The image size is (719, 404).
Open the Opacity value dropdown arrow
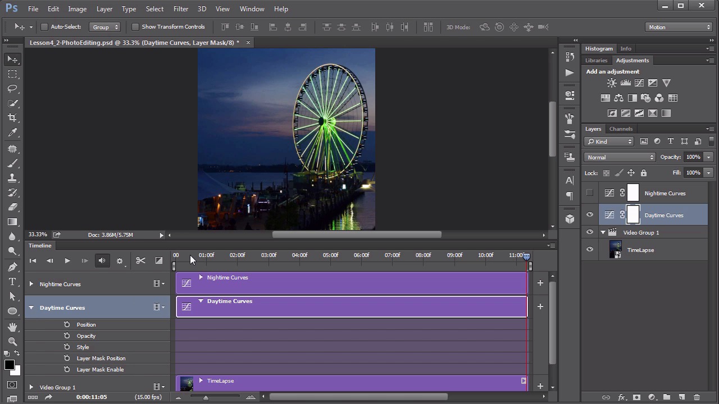click(x=708, y=157)
